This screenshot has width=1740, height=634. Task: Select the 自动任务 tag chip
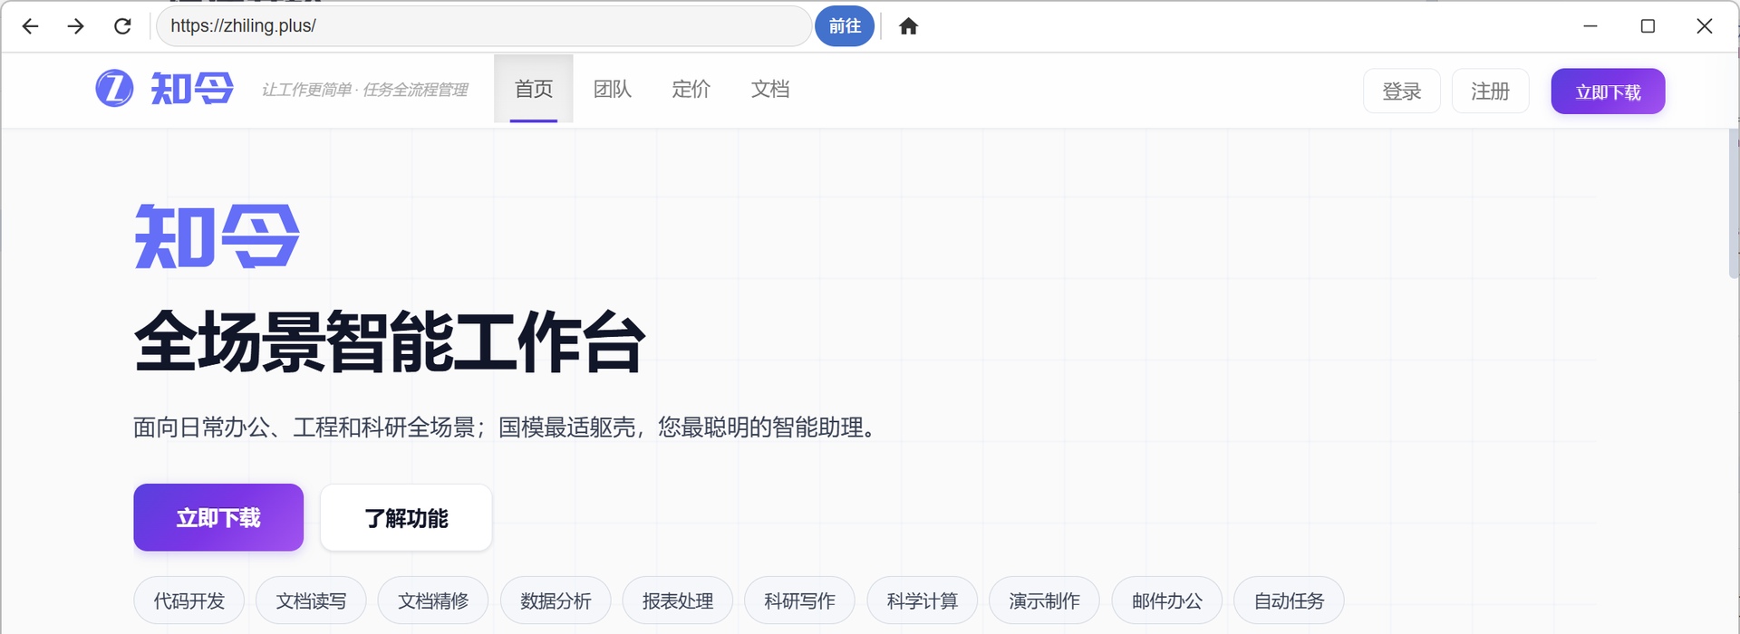(x=1289, y=600)
